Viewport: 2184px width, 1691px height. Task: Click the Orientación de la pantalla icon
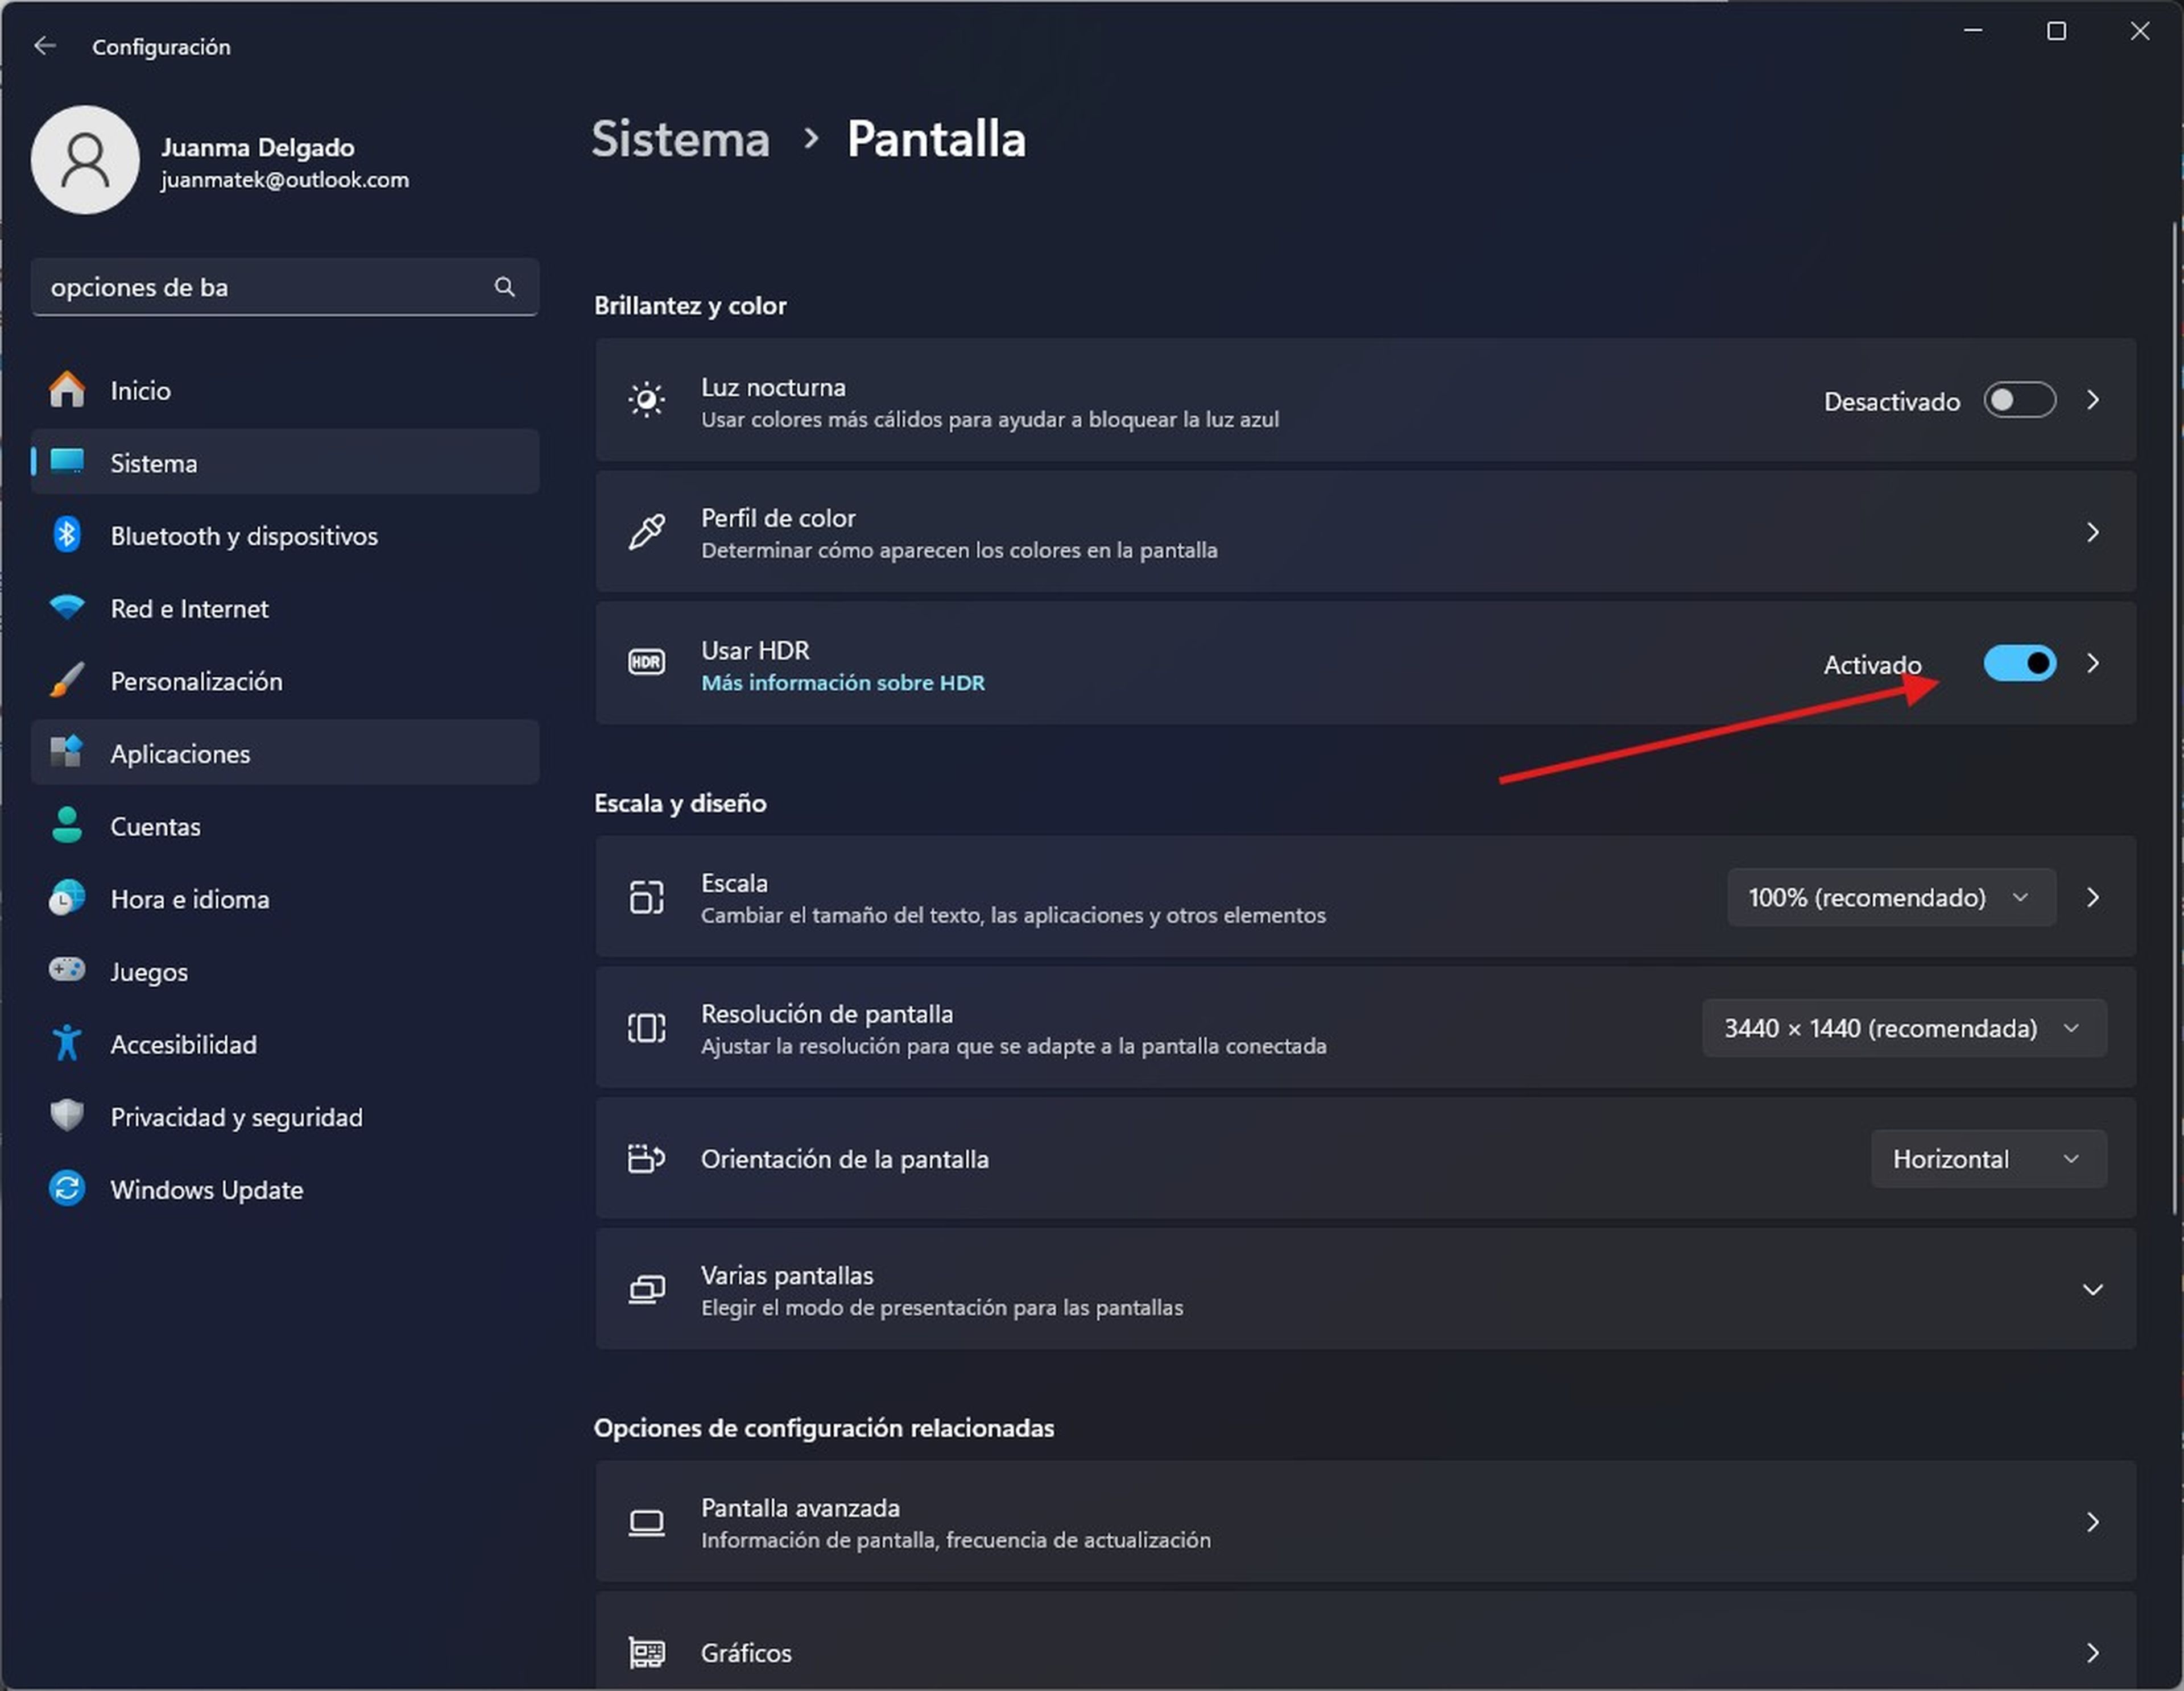tap(646, 1159)
